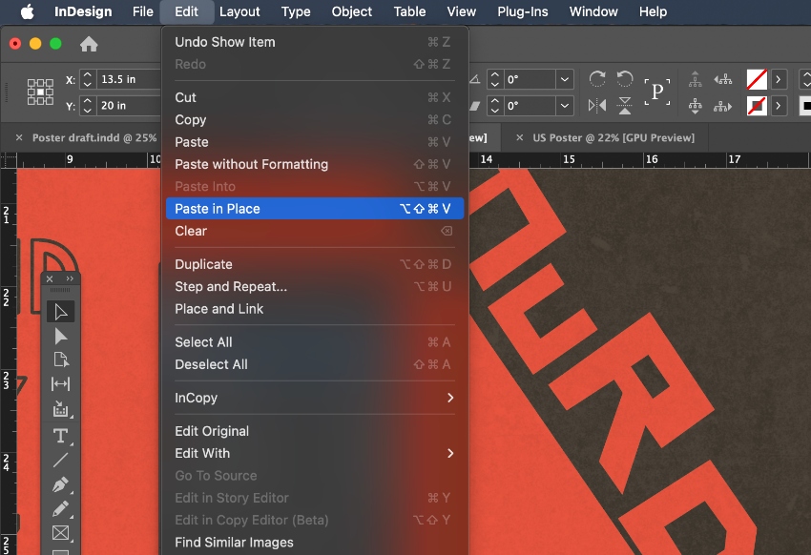Click the Select Previous Object icon
811x555 pixels.
[723, 79]
